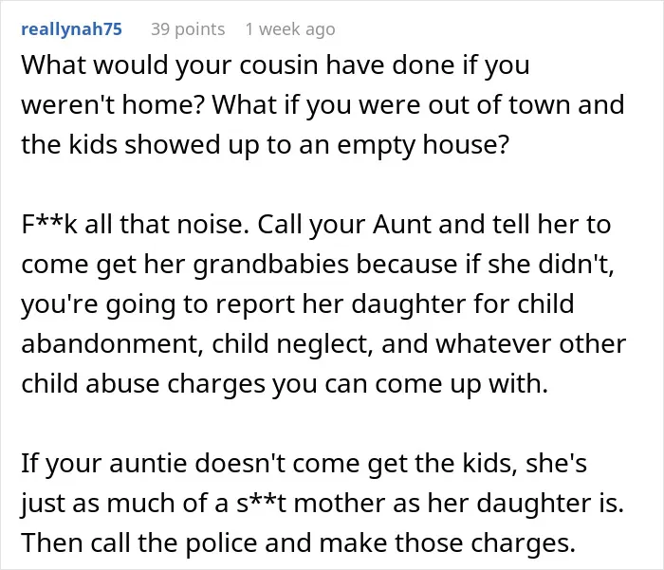The image size is (664, 570).
Task: Click the censored word 's**t'
Action: coord(261,503)
